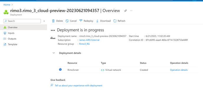Click the Operation details column header
This screenshot has width=203, height=108.
pyautogui.click(x=179, y=63)
